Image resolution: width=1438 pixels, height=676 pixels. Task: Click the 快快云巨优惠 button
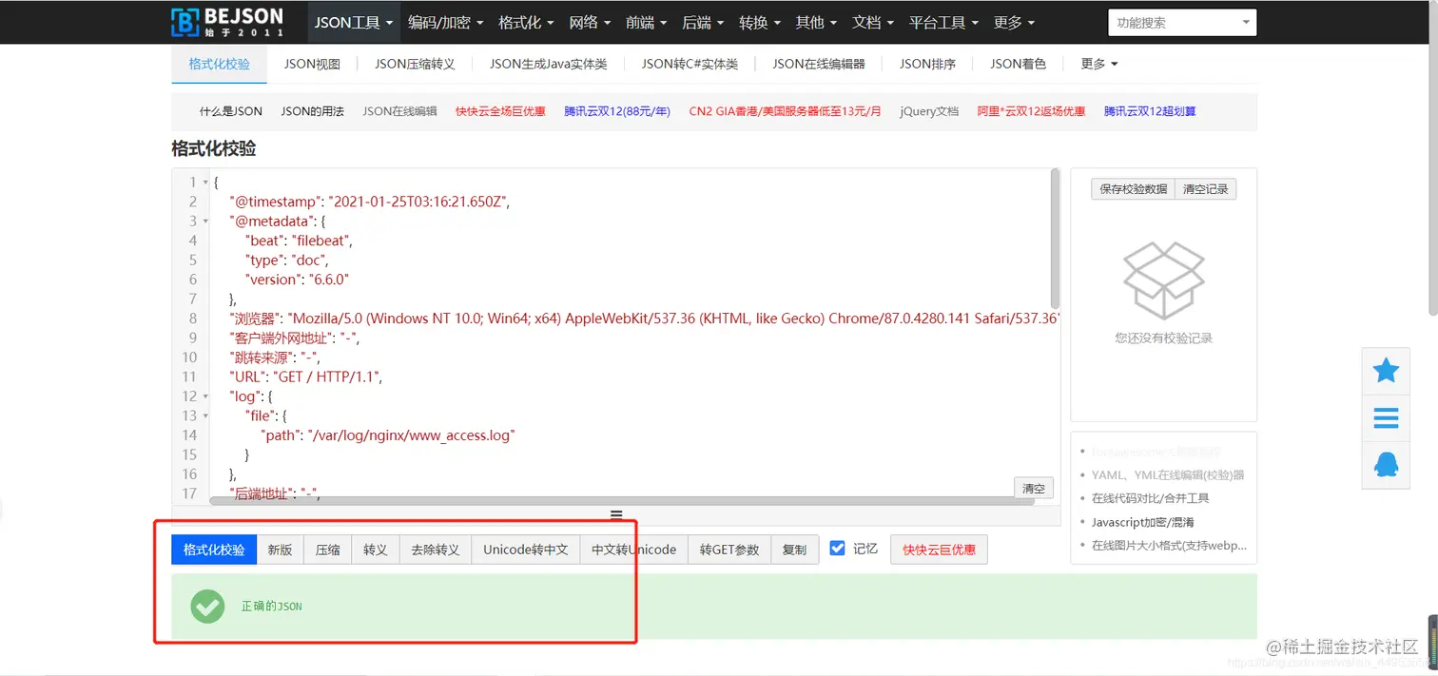pyautogui.click(x=939, y=550)
